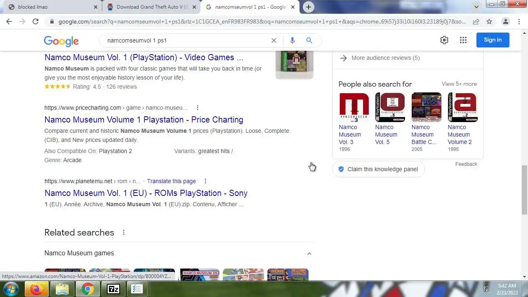The height and width of the screenshot is (297, 528).
Task: Open the Chrome profile icon
Action: (505, 21)
